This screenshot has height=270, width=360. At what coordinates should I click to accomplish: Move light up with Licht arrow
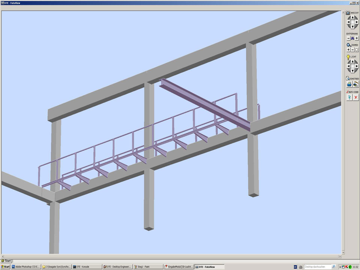pos(352,61)
